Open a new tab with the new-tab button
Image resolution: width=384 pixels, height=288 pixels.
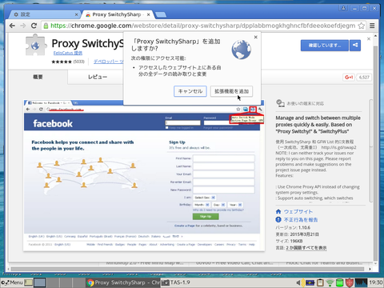pos(161,14)
